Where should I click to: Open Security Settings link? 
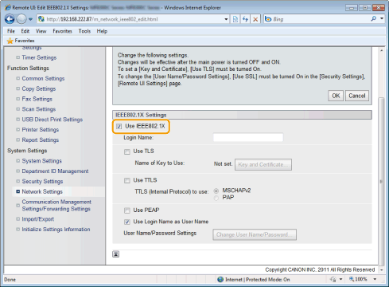click(42, 181)
